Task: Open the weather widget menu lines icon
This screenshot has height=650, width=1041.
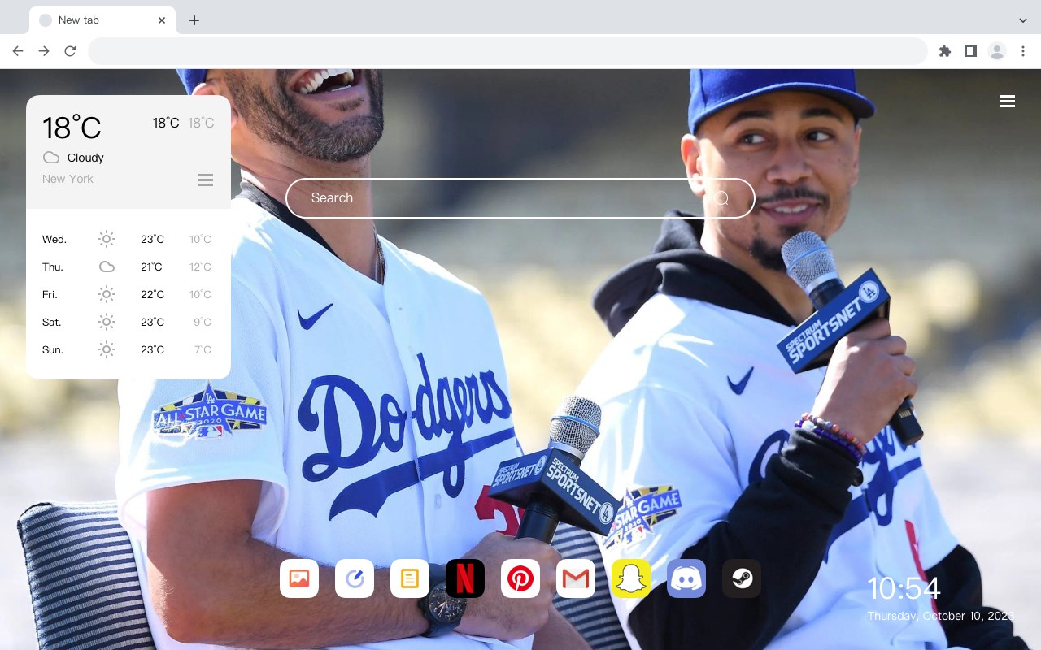Action: pyautogui.click(x=206, y=180)
